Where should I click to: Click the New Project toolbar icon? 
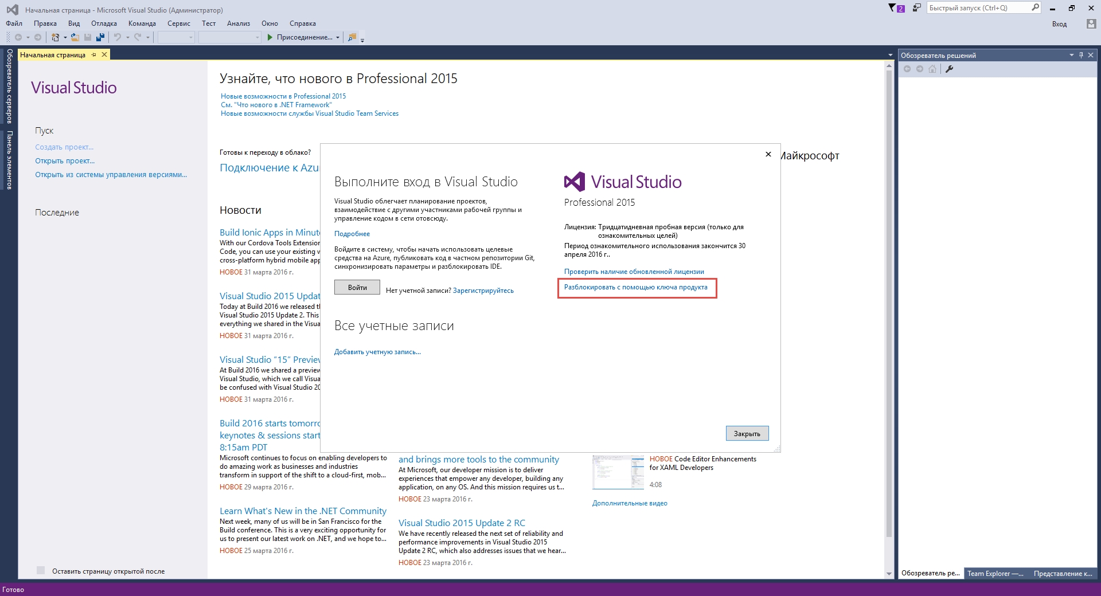[x=55, y=37]
